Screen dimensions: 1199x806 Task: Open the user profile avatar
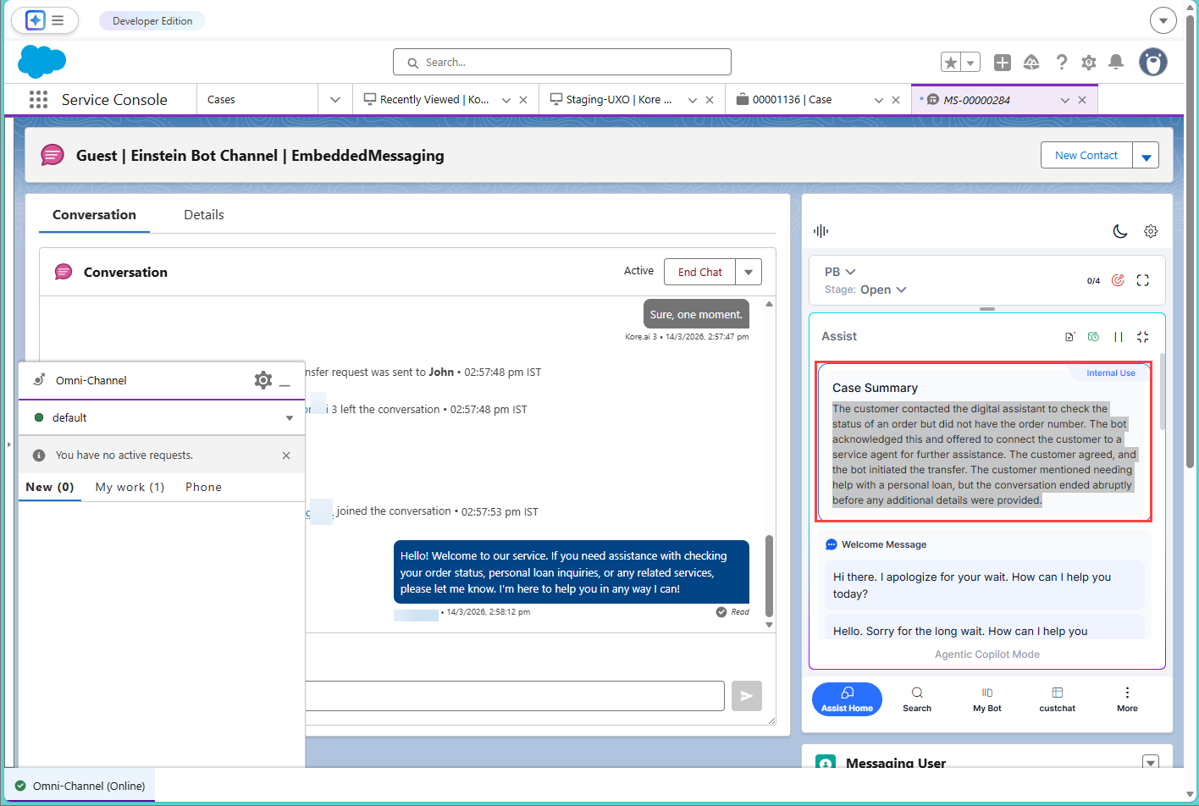pyautogui.click(x=1153, y=62)
